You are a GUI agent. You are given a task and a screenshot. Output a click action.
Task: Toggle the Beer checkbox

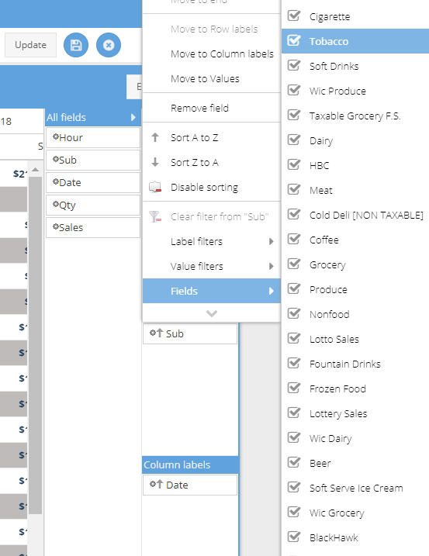[294, 463]
